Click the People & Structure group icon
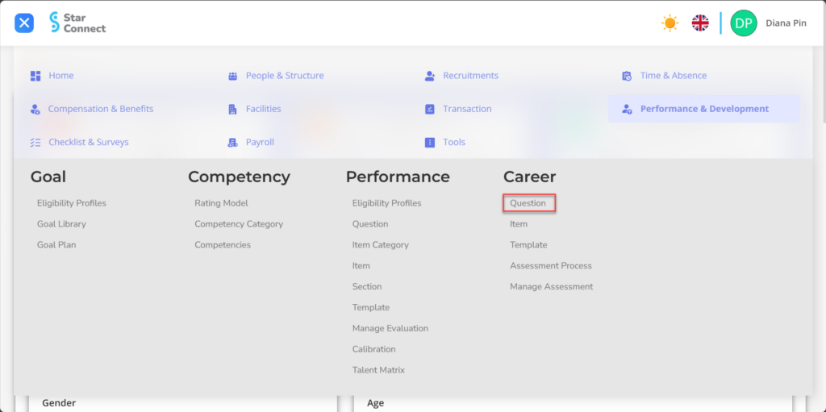The image size is (826, 412). coord(233,76)
